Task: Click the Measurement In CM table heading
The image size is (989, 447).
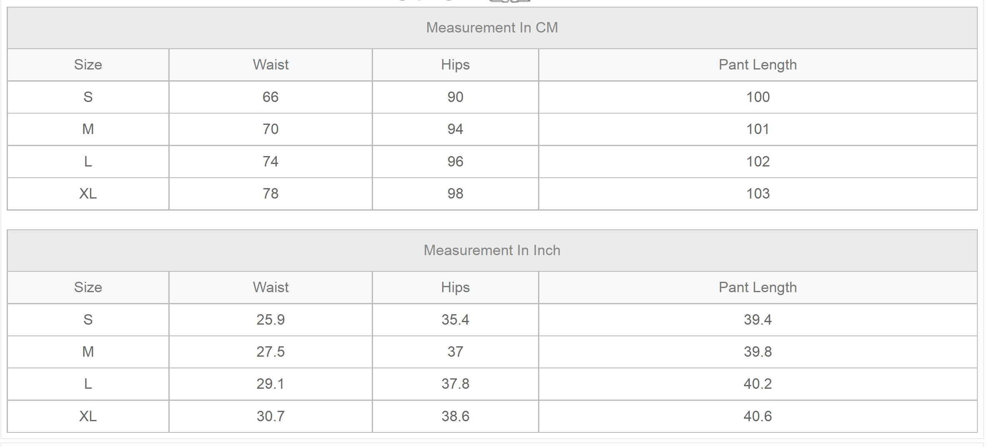Action: click(492, 27)
